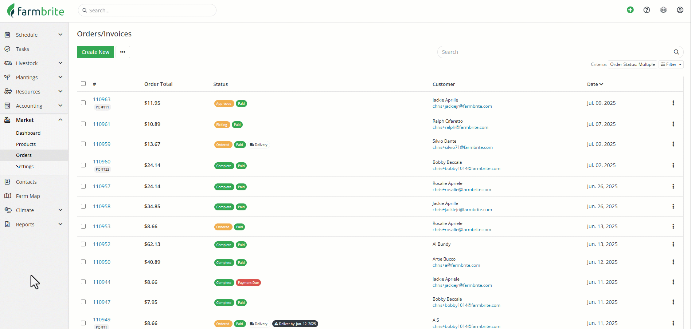
Task: Check the box for order 110958
Action: coord(83,206)
